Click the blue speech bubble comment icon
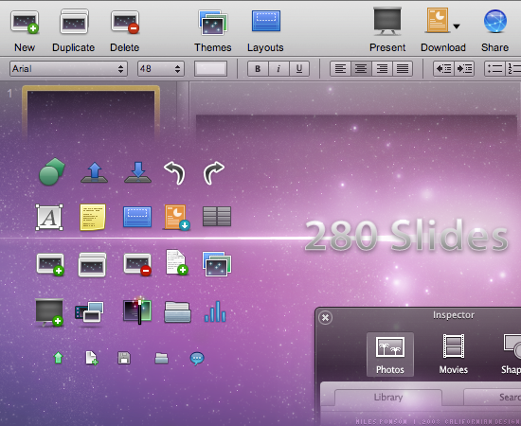 (197, 359)
